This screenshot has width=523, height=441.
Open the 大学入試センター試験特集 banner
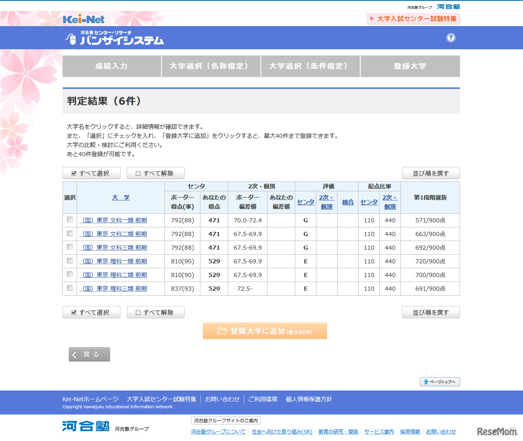coord(413,19)
